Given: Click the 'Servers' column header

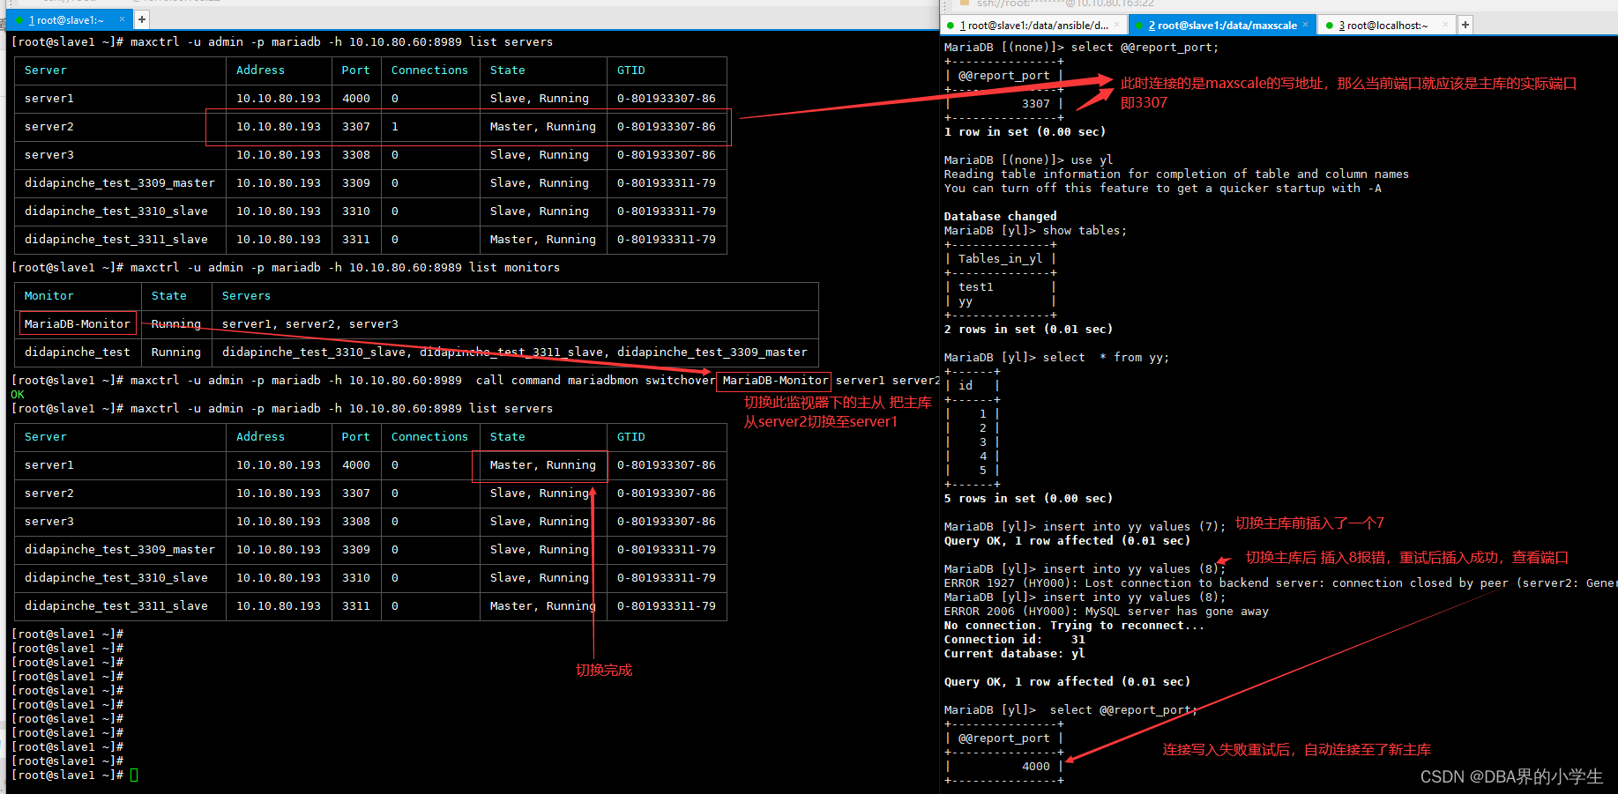Looking at the screenshot, I should click(246, 296).
